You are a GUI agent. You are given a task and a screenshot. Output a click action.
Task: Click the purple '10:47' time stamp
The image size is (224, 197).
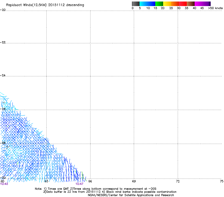(x=79, y=184)
